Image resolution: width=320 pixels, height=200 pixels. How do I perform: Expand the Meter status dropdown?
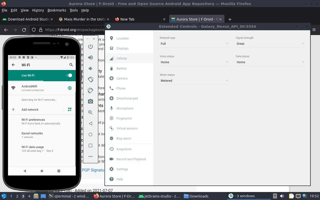[194, 81]
